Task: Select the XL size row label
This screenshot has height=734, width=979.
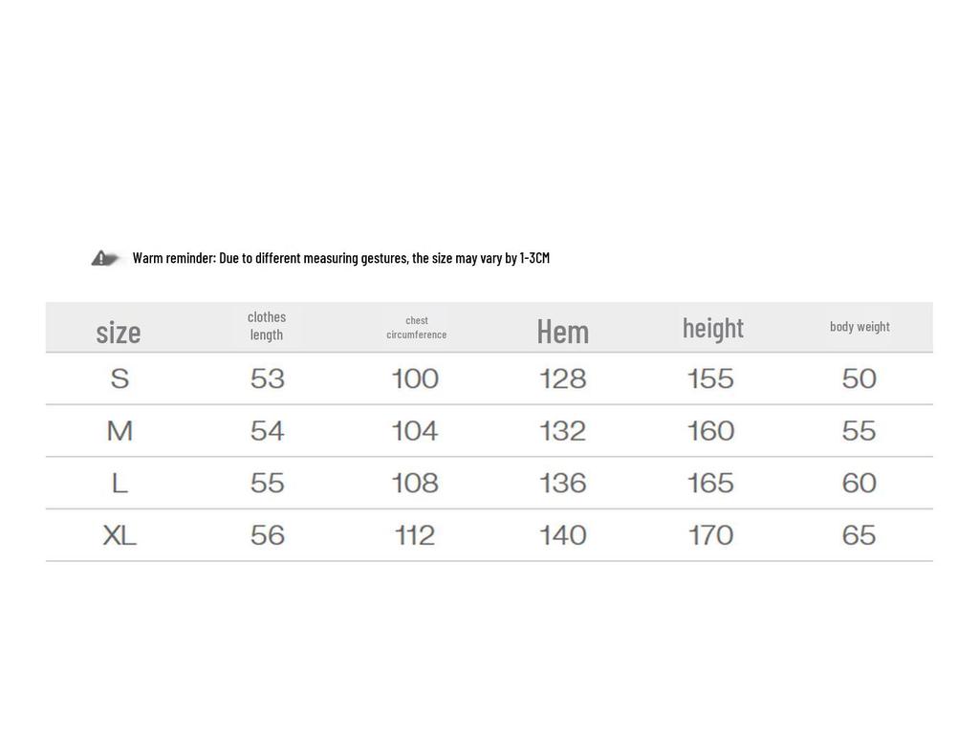Action: point(120,535)
